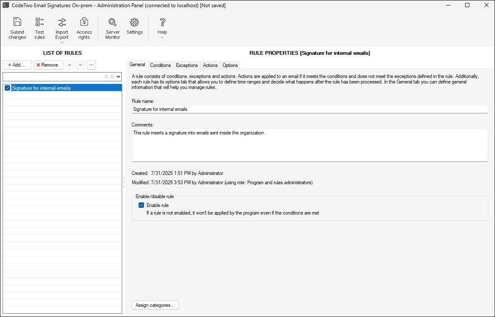Click the more options ellipsis button
Screen dimensions: 495x317
click(x=91, y=65)
